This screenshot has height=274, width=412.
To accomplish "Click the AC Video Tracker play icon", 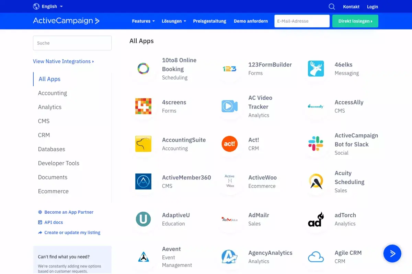I will [x=229, y=106].
